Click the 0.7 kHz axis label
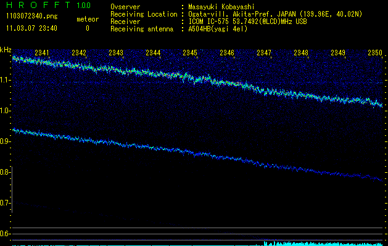388x246 pixels. click(4, 203)
